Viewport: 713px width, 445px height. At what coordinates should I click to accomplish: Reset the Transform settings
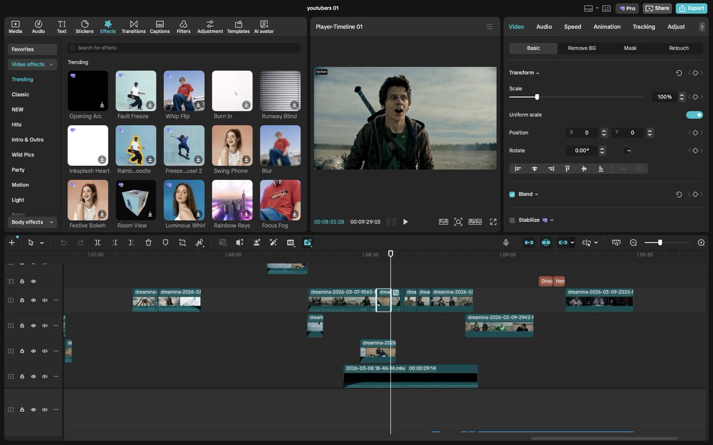679,73
